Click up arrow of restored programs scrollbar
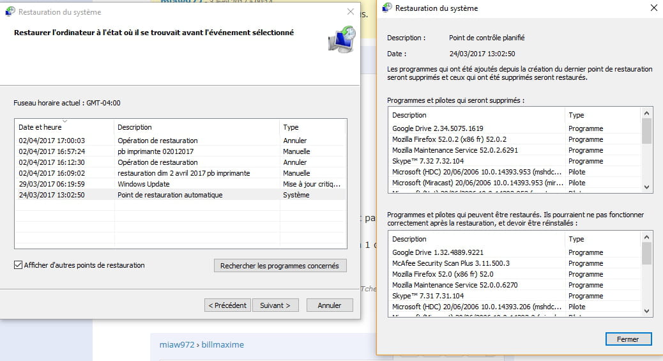This screenshot has width=663, height=361. tap(646, 237)
